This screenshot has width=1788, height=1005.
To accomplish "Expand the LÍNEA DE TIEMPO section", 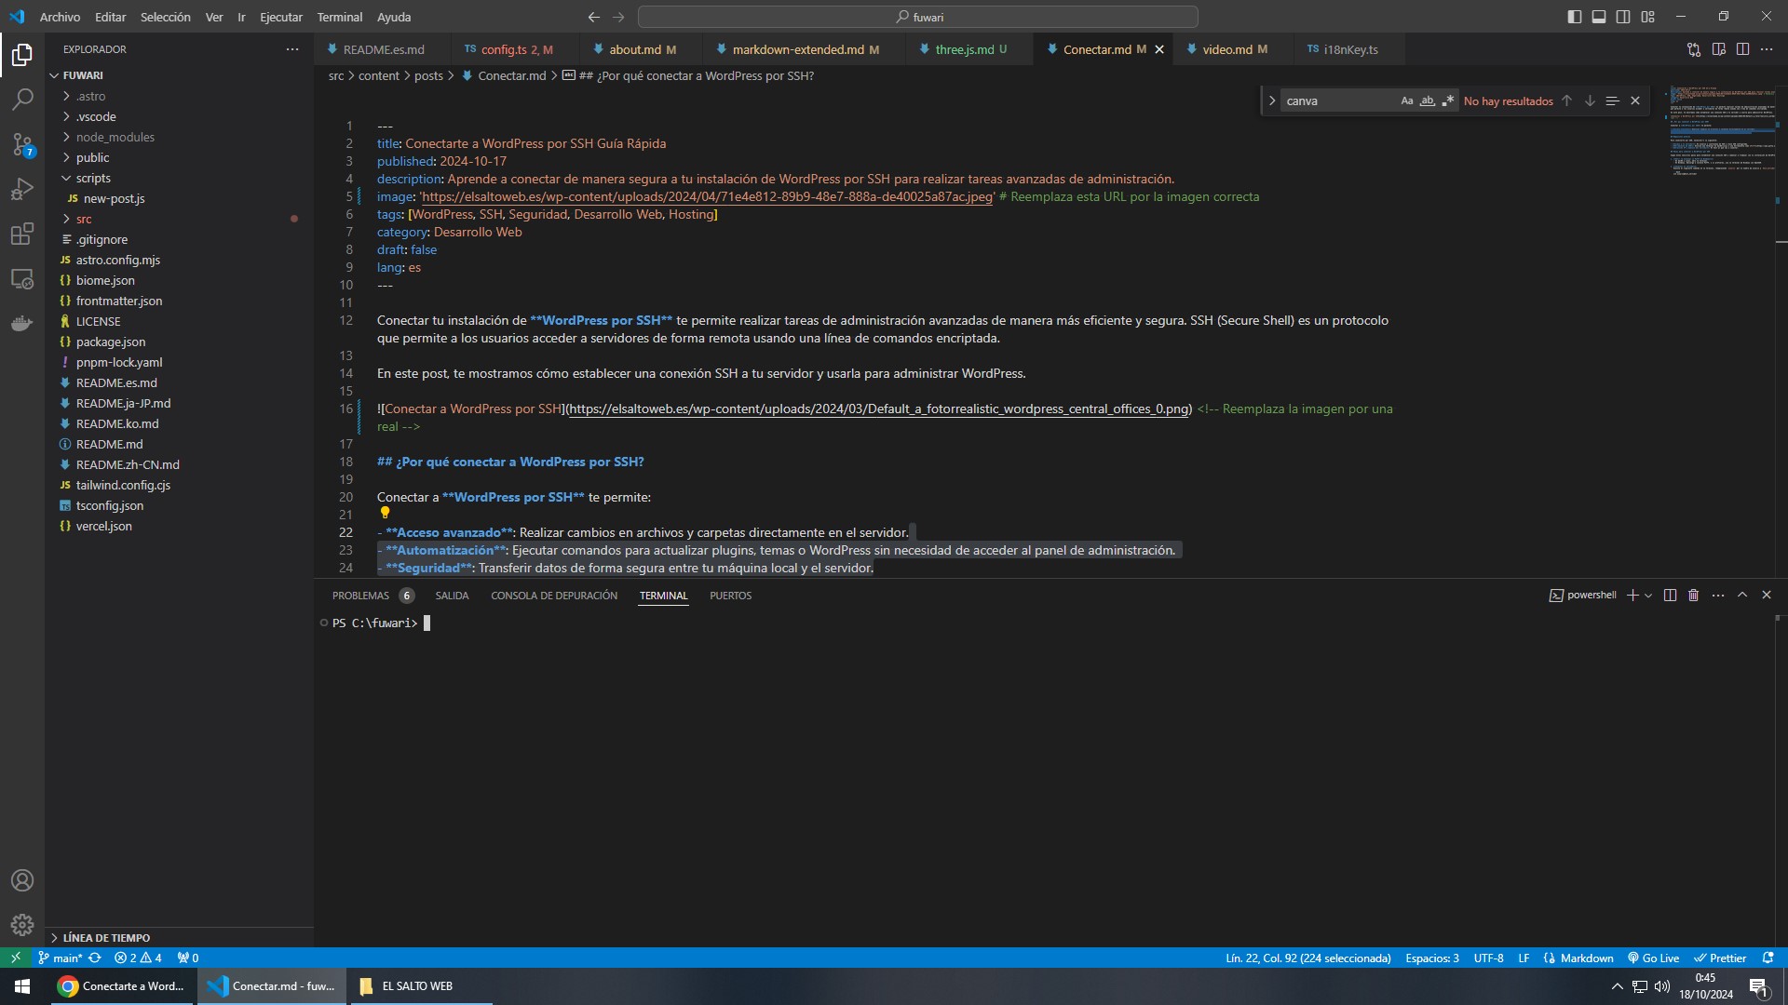I will click(x=106, y=937).
